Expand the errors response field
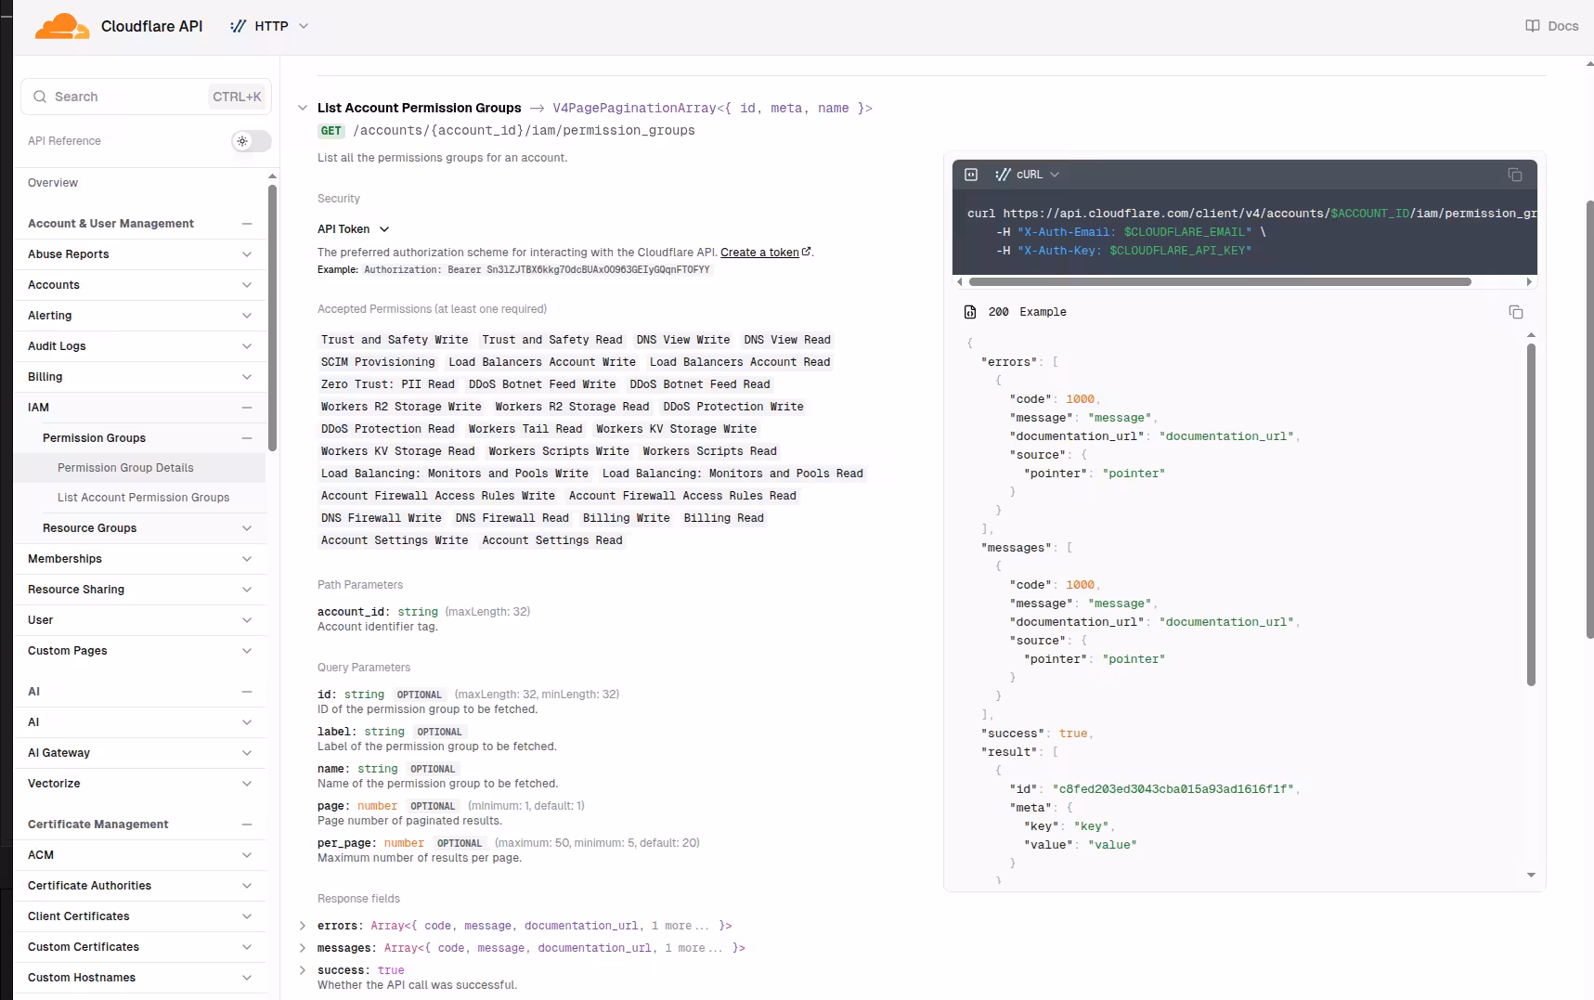This screenshot has height=1000, width=1594. [x=303, y=926]
